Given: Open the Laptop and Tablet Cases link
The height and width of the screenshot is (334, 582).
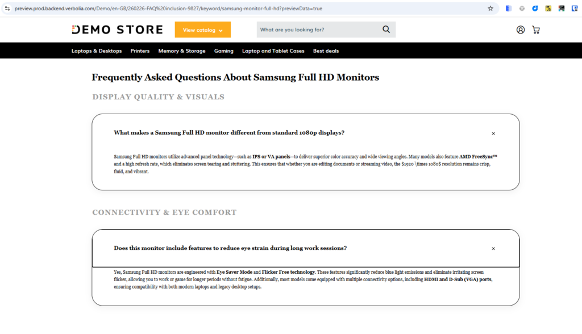Looking at the screenshot, I should [x=273, y=51].
